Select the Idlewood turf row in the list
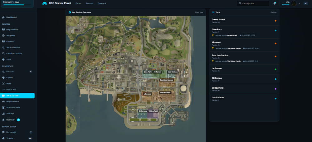The height and width of the screenshot is (142, 312). pos(244,45)
